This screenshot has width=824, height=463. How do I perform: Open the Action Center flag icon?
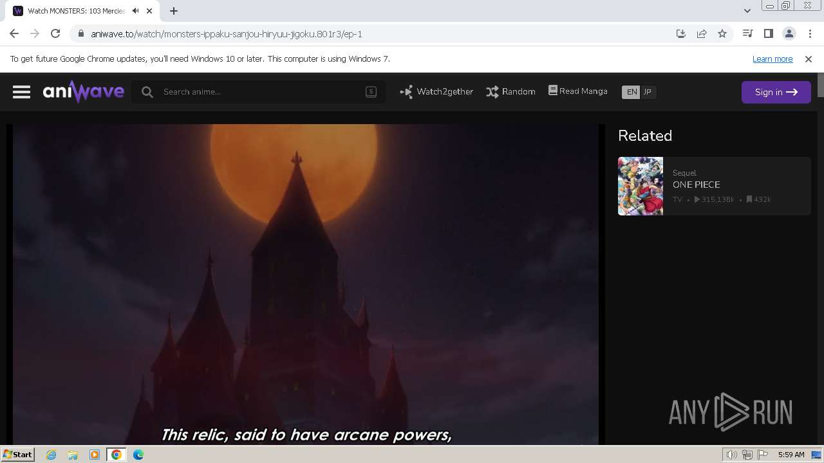click(x=763, y=455)
